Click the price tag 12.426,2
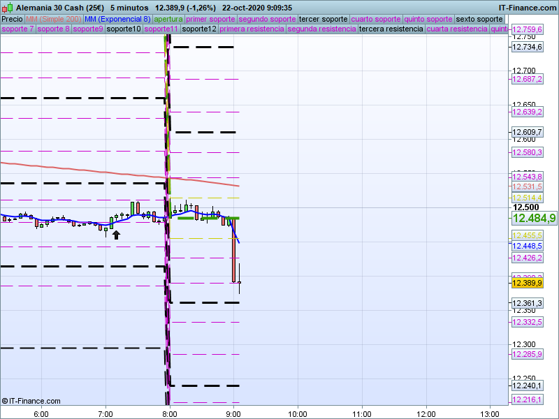 pyautogui.click(x=528, y=258)
